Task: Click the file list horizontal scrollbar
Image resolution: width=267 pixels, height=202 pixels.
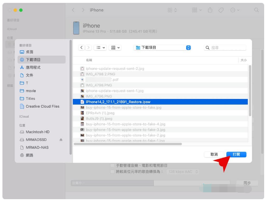Action: pos(128,144)
